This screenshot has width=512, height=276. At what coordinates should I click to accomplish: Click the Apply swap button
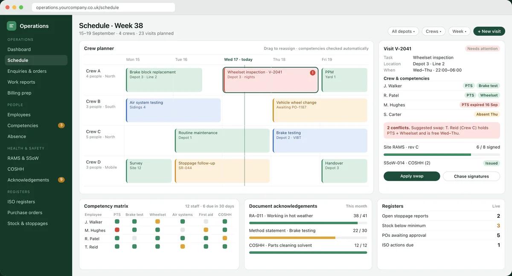pos(412,176)
